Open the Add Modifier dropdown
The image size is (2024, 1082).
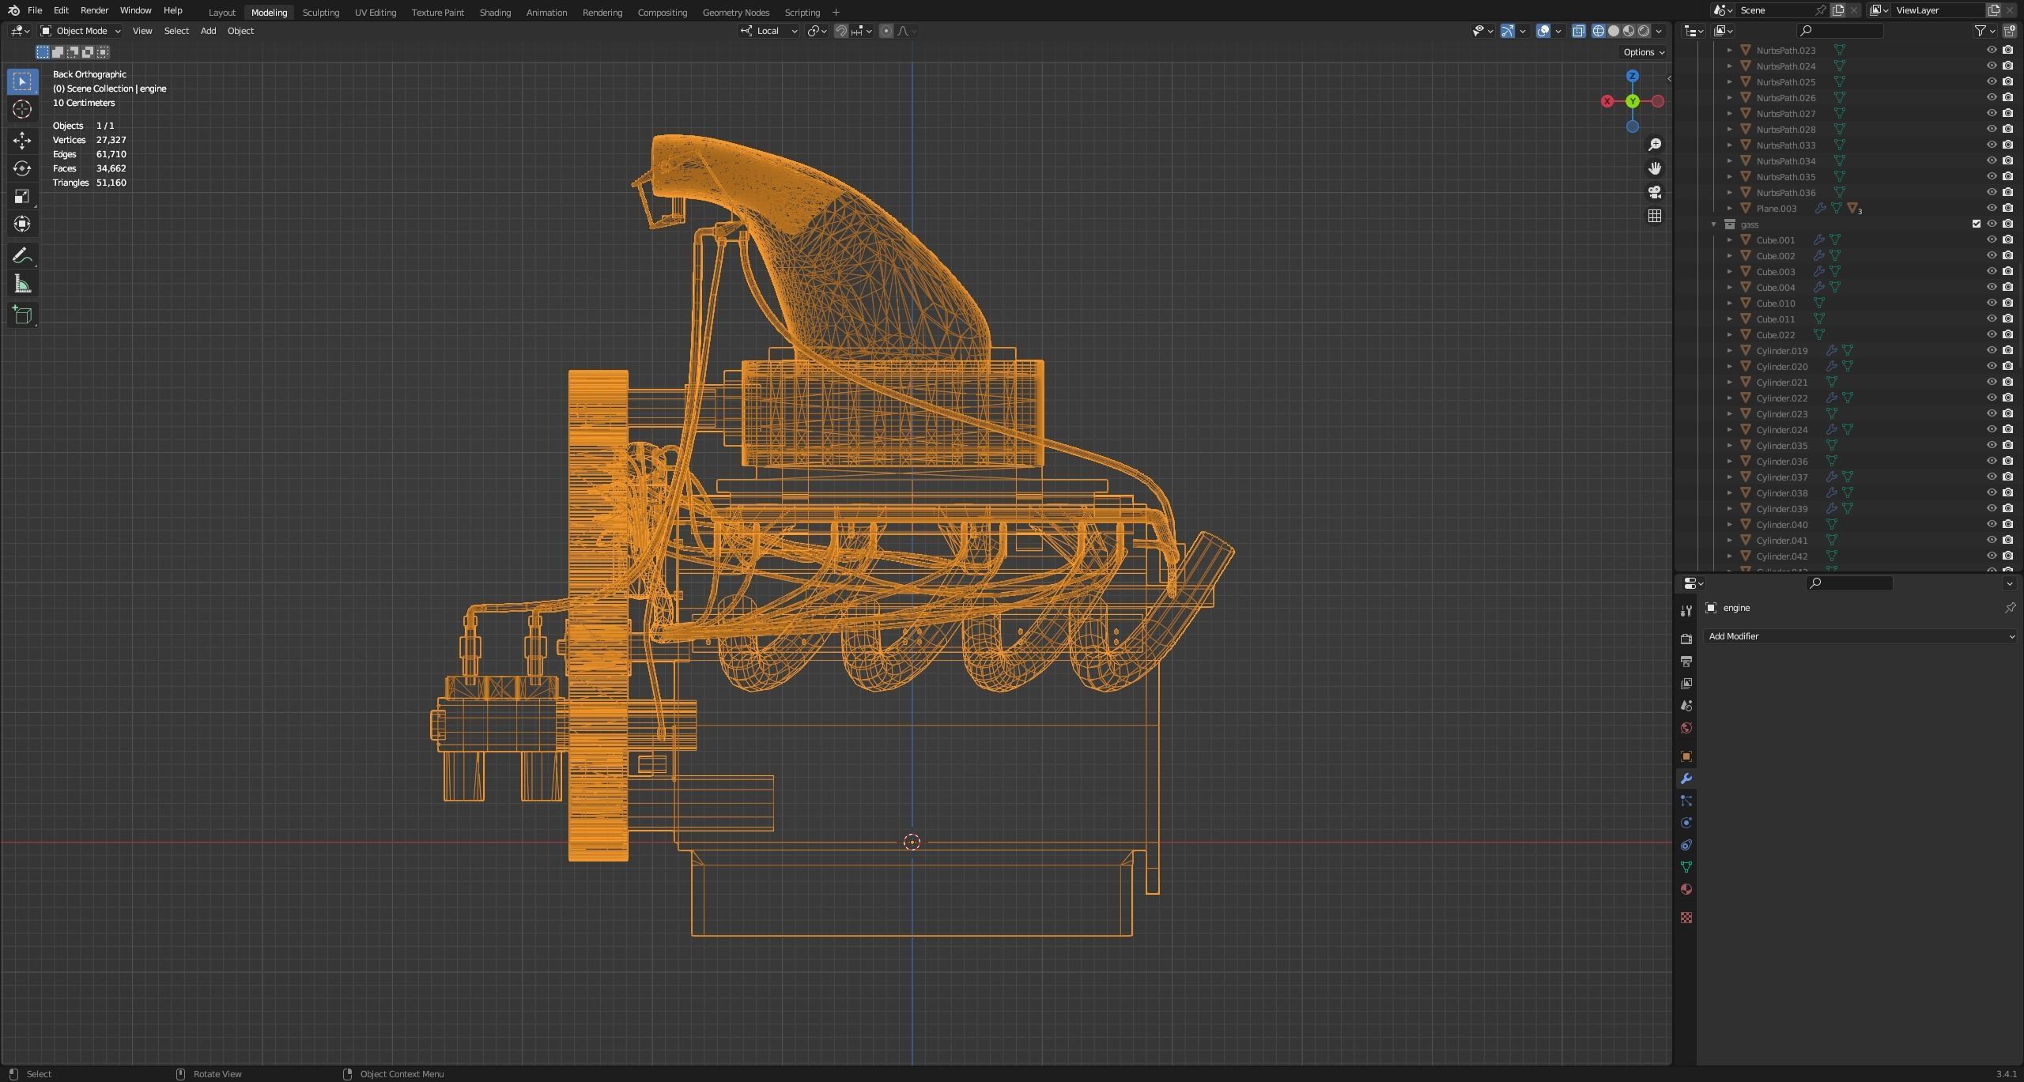coord(1860,636)
